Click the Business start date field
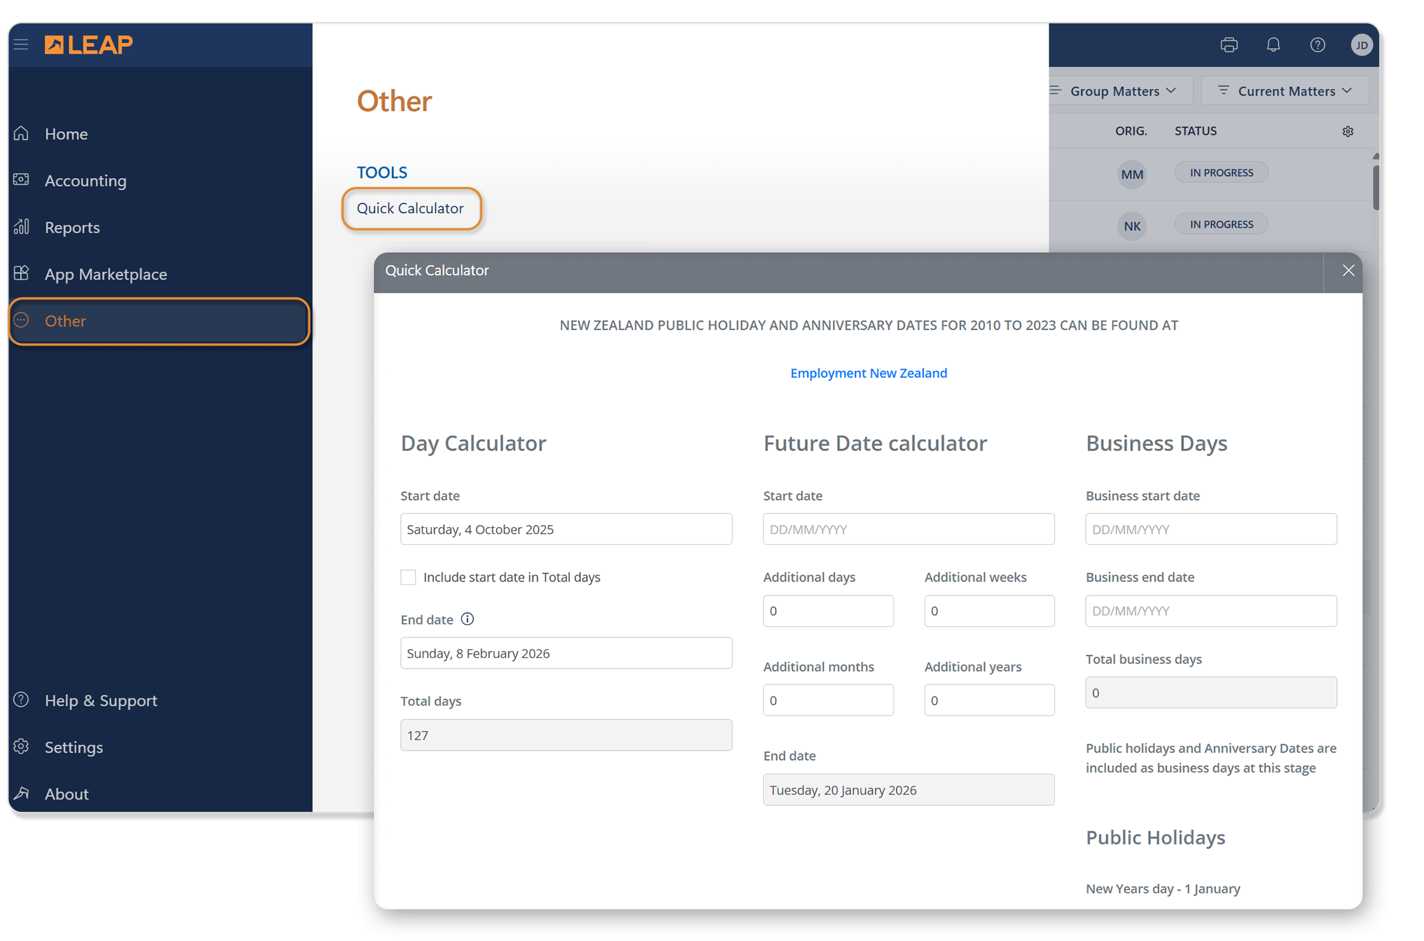This screenshot has width=1424, height=941. pos(1210,529)
